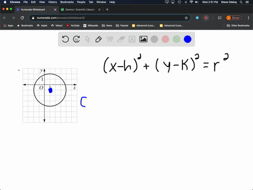This screenshot has height=190, width=253.
Task: Open the second Advanced (Less... bookmark
Action: [171, 25]
